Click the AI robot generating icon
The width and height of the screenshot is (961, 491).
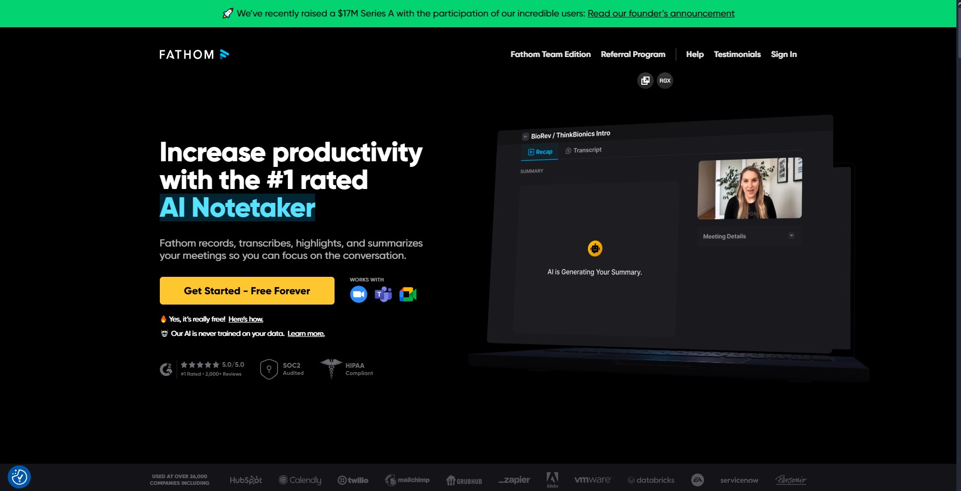click(595, 249)
